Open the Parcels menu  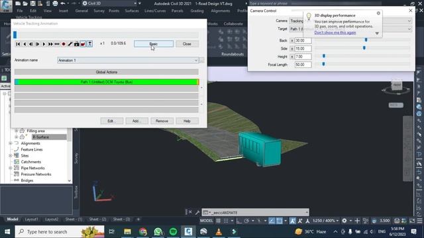click(177, 11)
